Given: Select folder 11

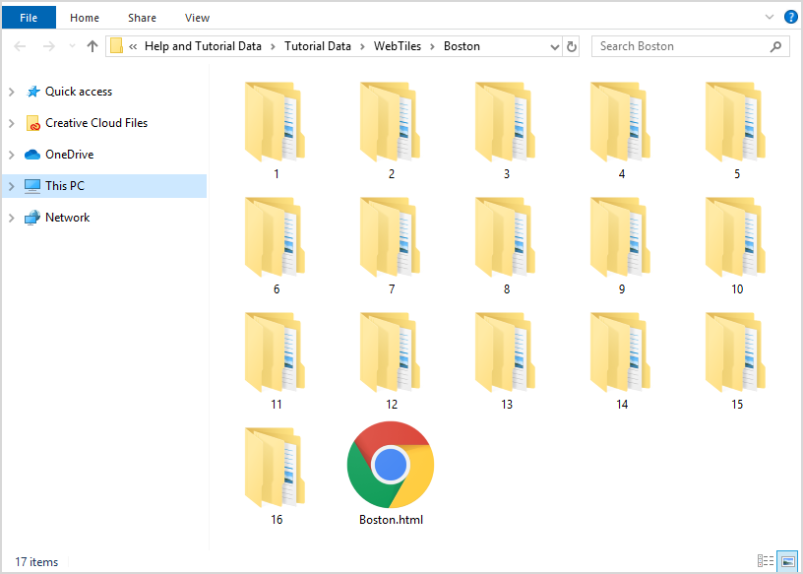Looking at the screenshot, I should click(275, 352).
